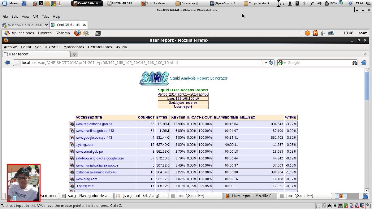The height and width of the screenshot is (209, 372).
Task: Open the www.bing.com link
Action: pyautogui.click(x=86, y=179)
